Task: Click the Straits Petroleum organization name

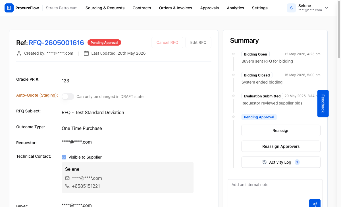Action: [62, 8]
